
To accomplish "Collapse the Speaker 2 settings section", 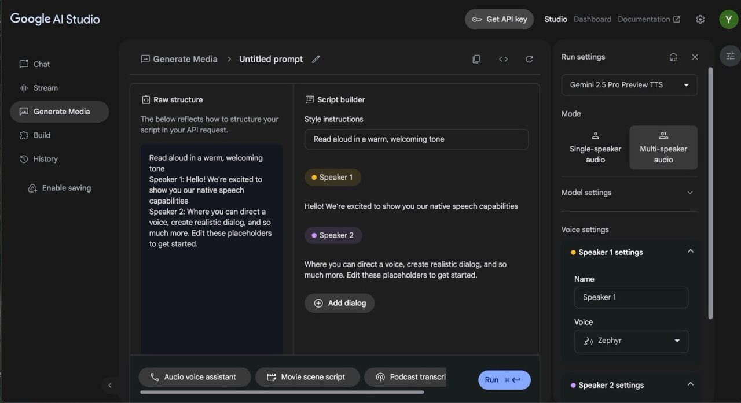I will point(690,384).
